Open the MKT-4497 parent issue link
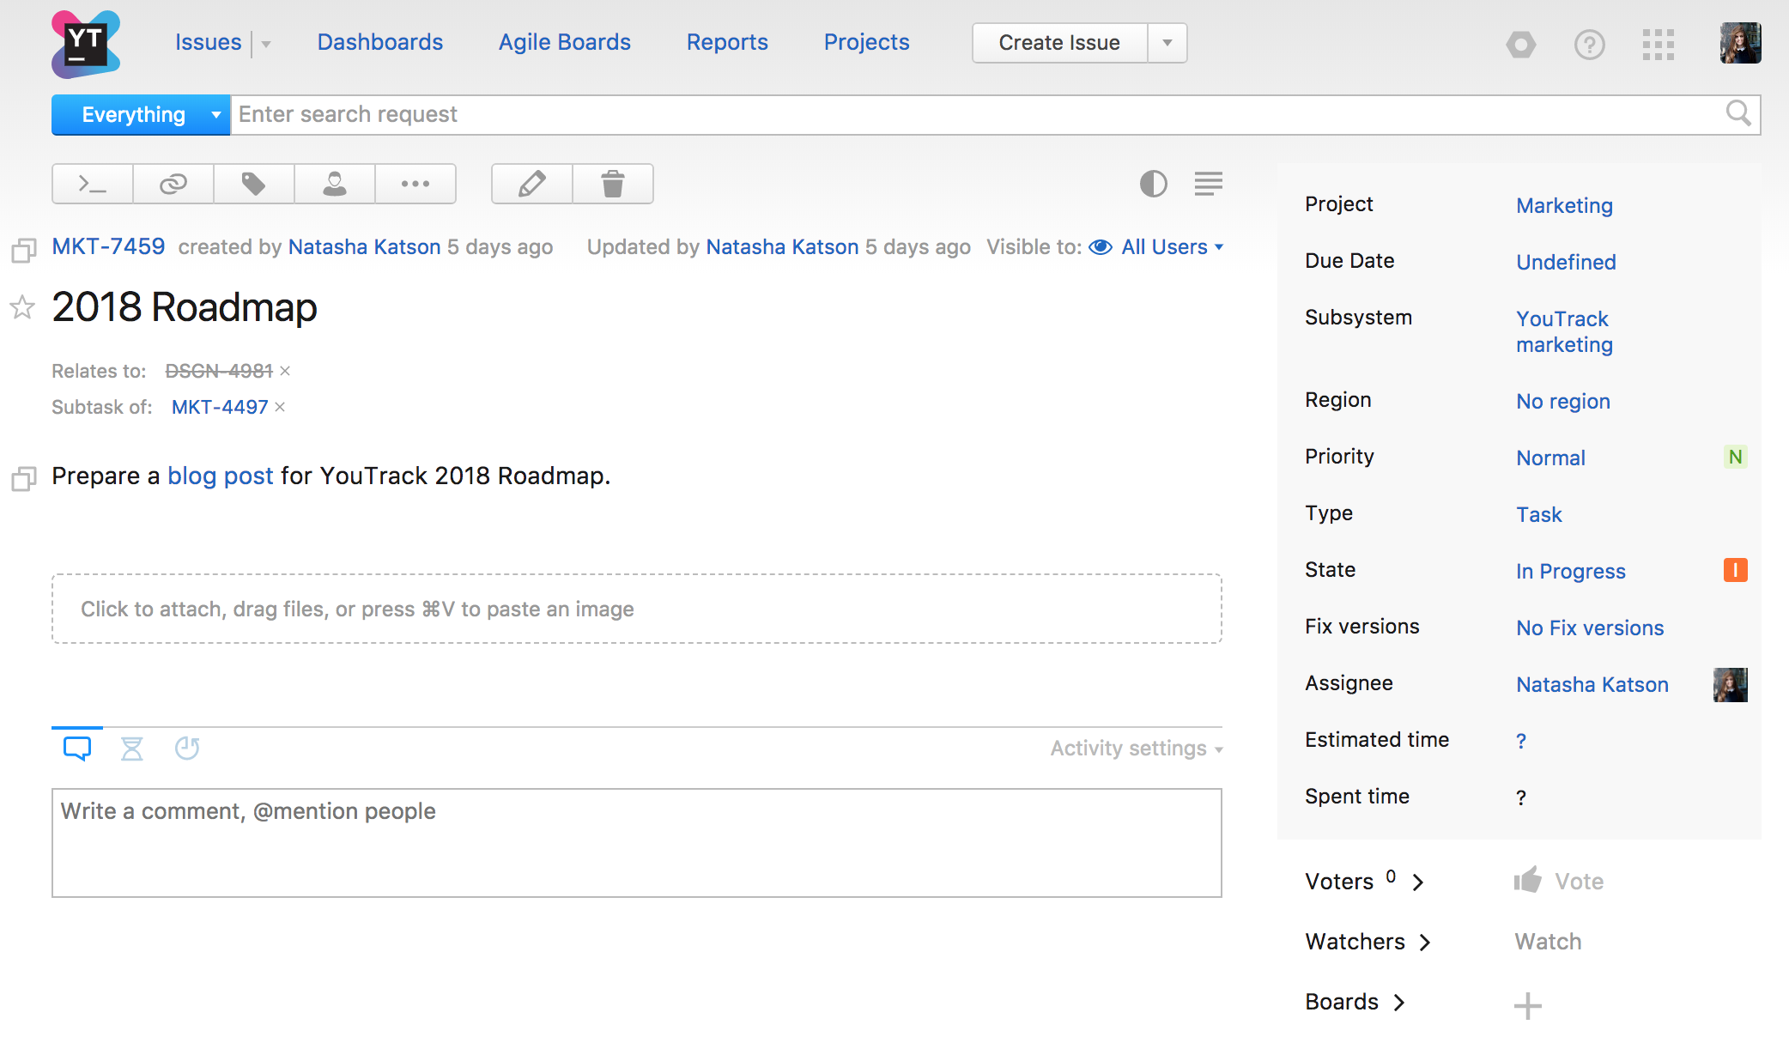The image size is (1789, 1061). 220,407
